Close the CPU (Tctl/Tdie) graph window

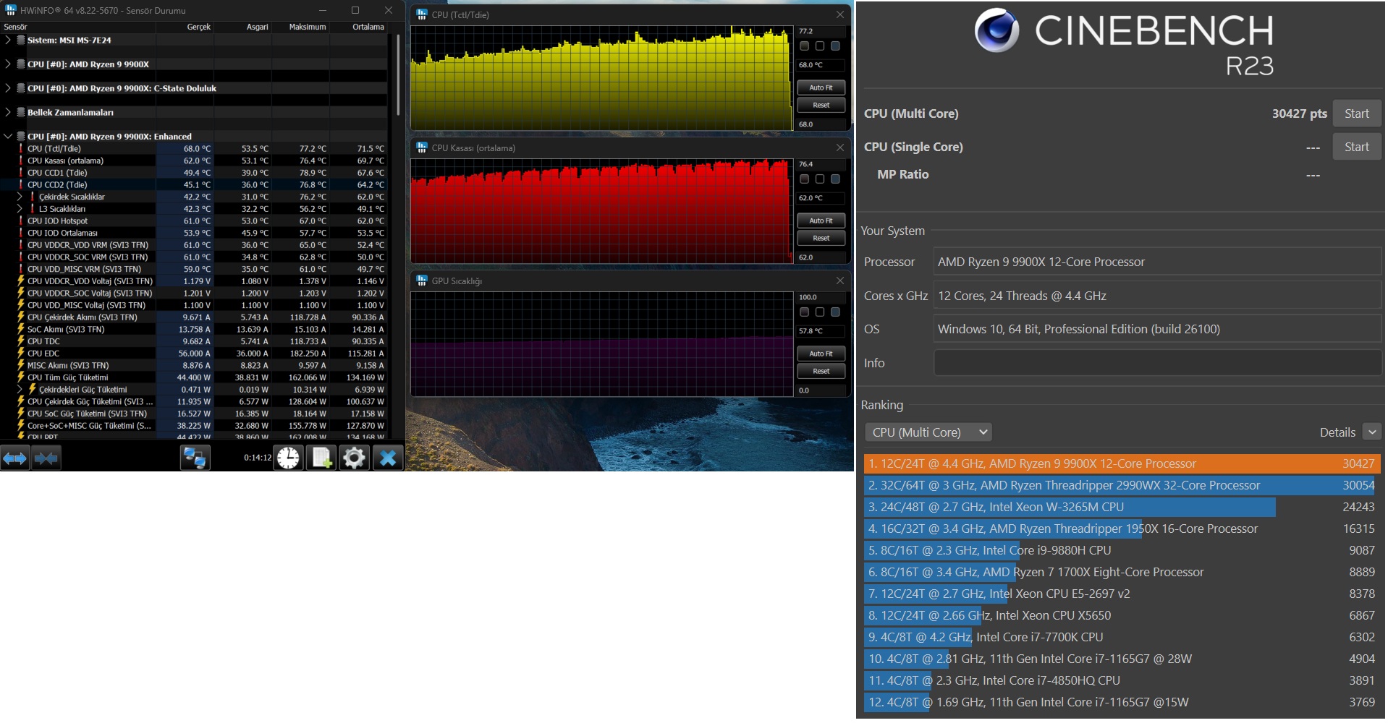pyautogui.click(x=839, y=14)
